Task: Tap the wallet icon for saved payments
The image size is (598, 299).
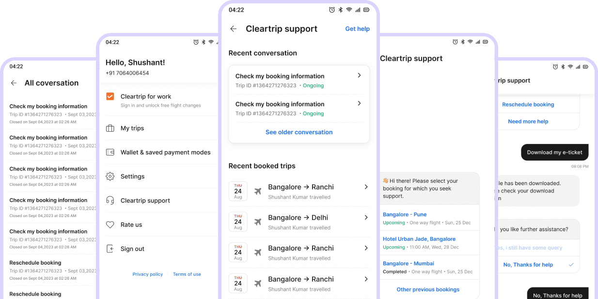Action: [110, 152]
